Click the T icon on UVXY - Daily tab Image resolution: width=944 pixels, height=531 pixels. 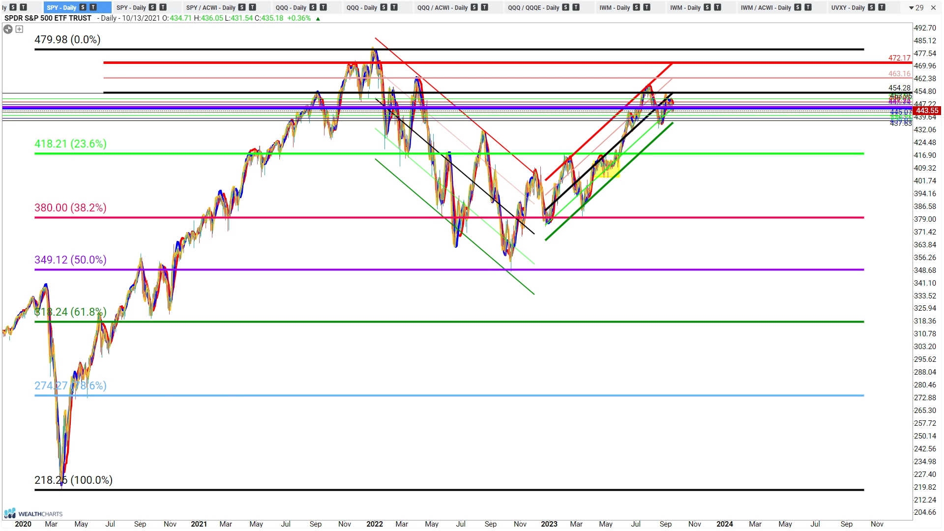click(x=882, y=7)
